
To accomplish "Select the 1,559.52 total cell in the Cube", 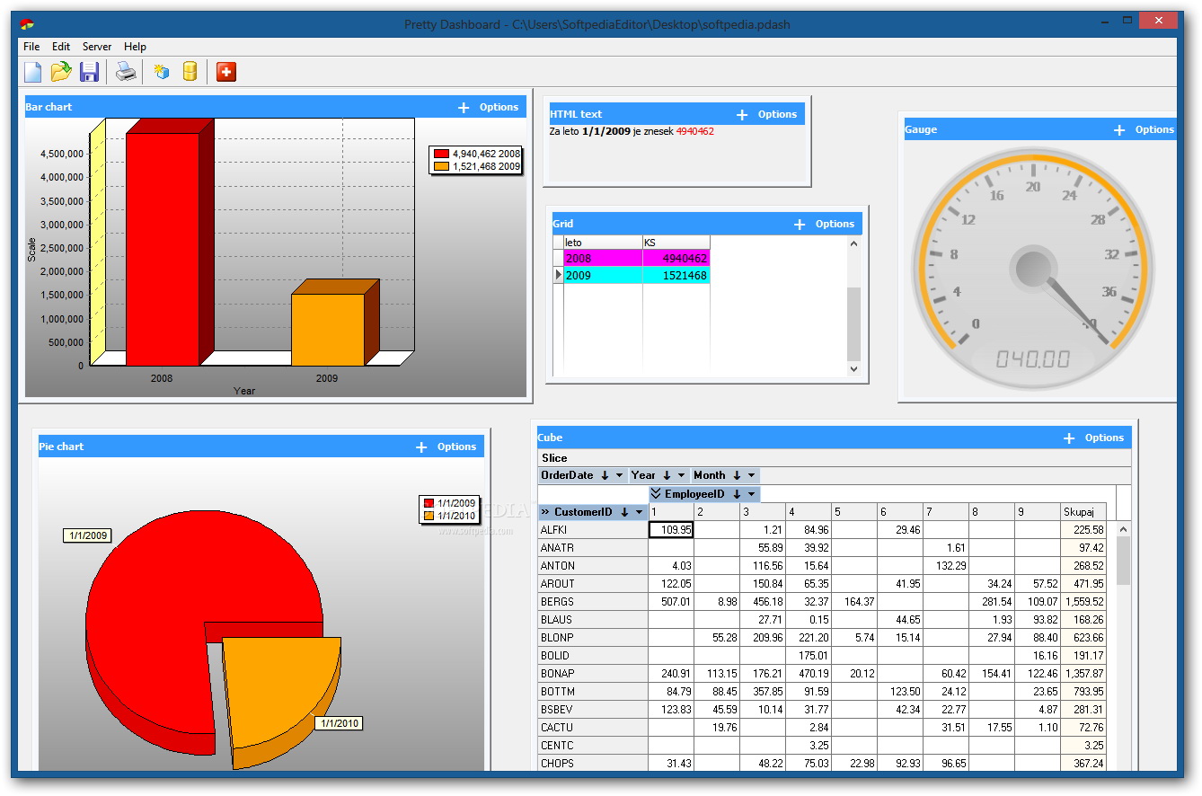I will click(1083, 602).
